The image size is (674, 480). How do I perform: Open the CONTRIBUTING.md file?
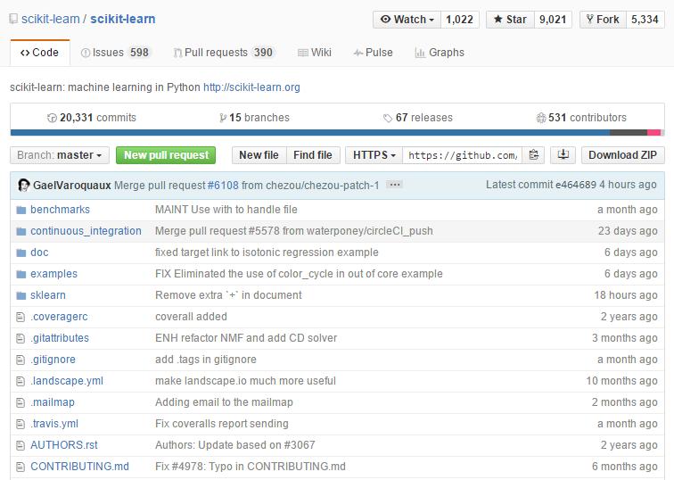coord(80,467)
